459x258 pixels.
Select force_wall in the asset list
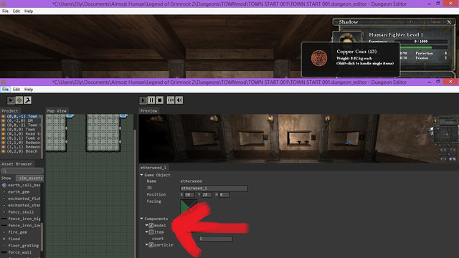pos(19,252)
